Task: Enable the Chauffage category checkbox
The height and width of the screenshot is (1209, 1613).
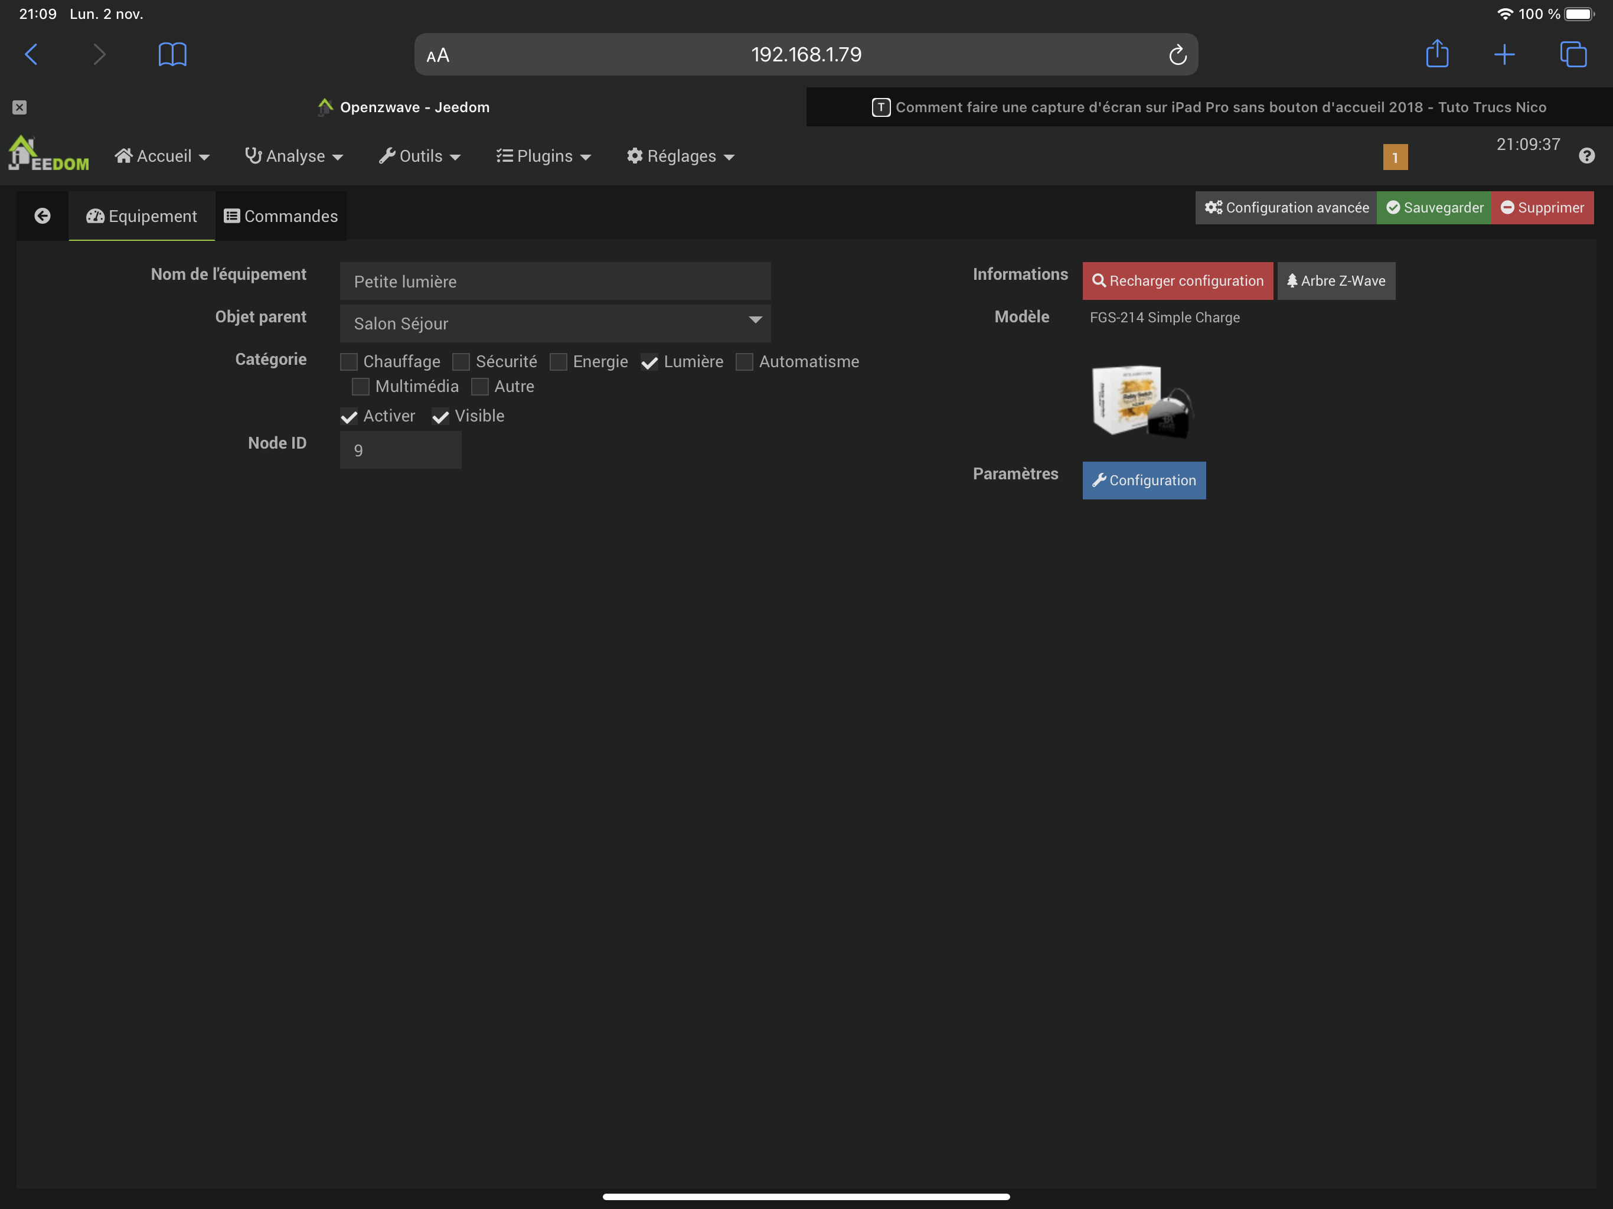Action: pyautogui.click(x=348, y=362)
